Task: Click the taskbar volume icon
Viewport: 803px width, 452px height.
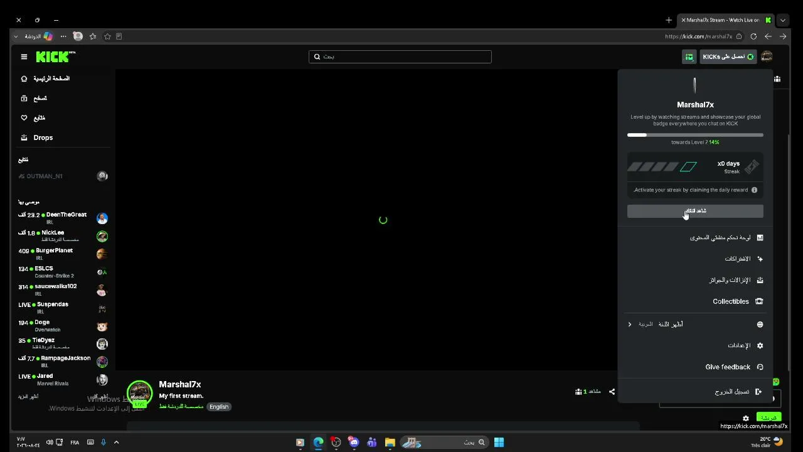Action: coord(50,442)
